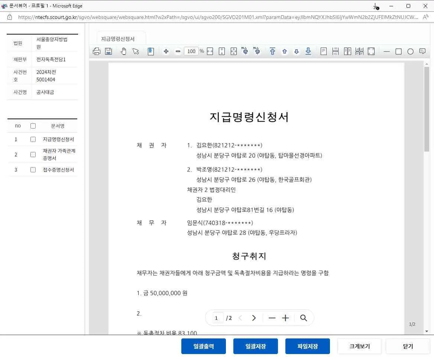Select the hand pan tool

point(123,51)
